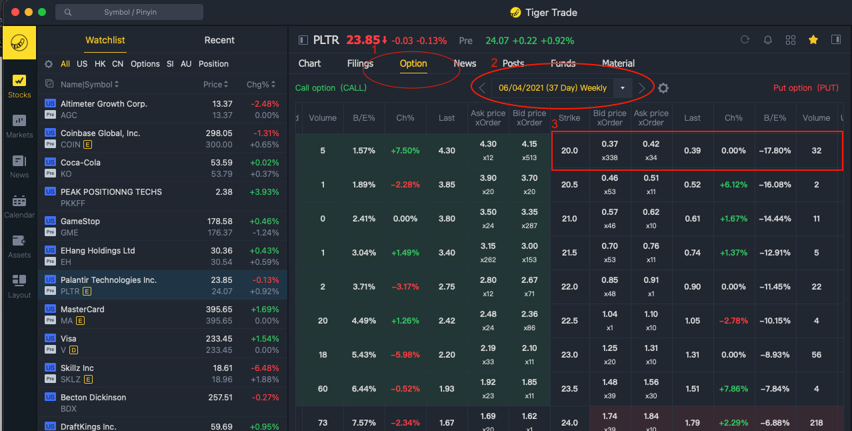Click the E badge next to COIN
Image resolution: width=852 pixels, height=431 pixels.
tap(88, 145)
